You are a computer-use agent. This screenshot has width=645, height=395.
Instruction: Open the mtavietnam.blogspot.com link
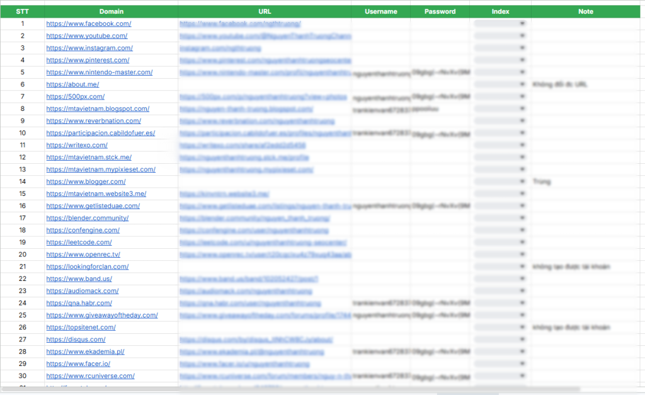click(98, 108)
